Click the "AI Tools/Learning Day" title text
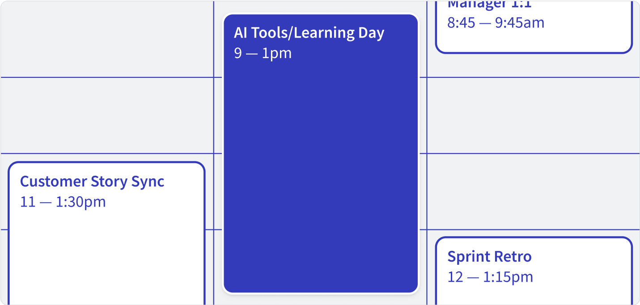This screenshot has height=305, width=640. point(309,33)
